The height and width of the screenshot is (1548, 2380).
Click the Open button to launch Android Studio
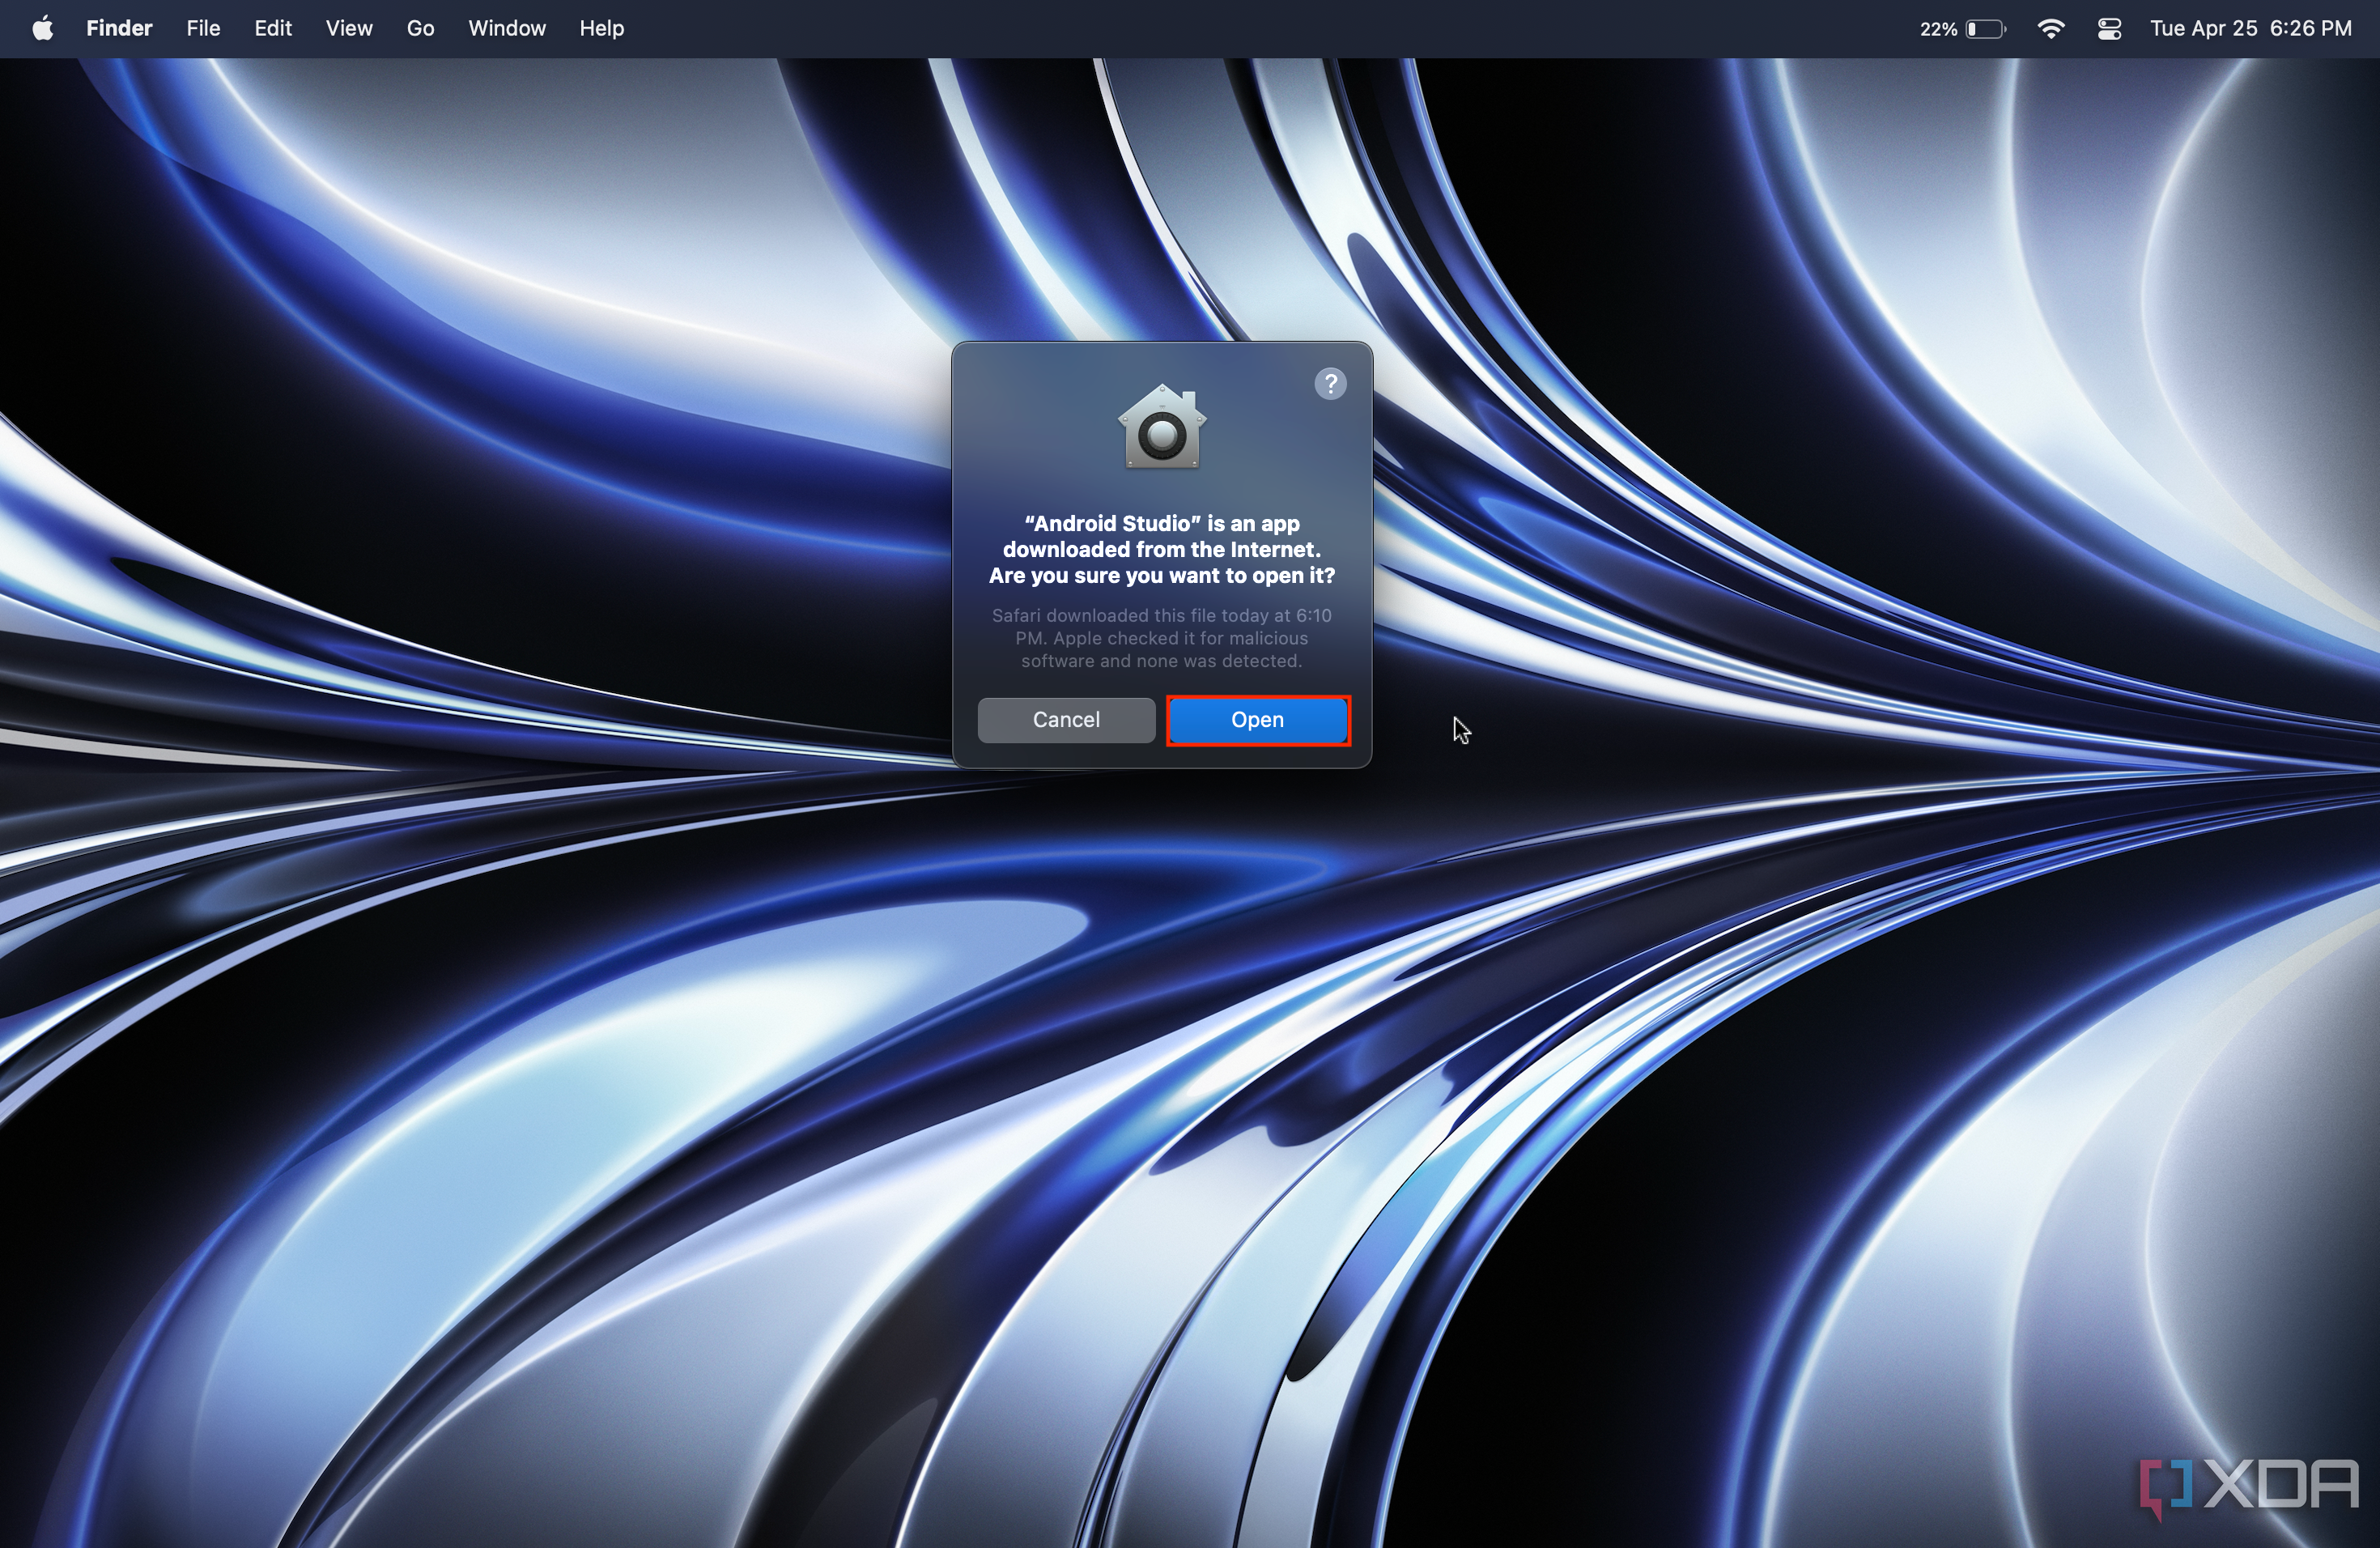pos(1254,717)
